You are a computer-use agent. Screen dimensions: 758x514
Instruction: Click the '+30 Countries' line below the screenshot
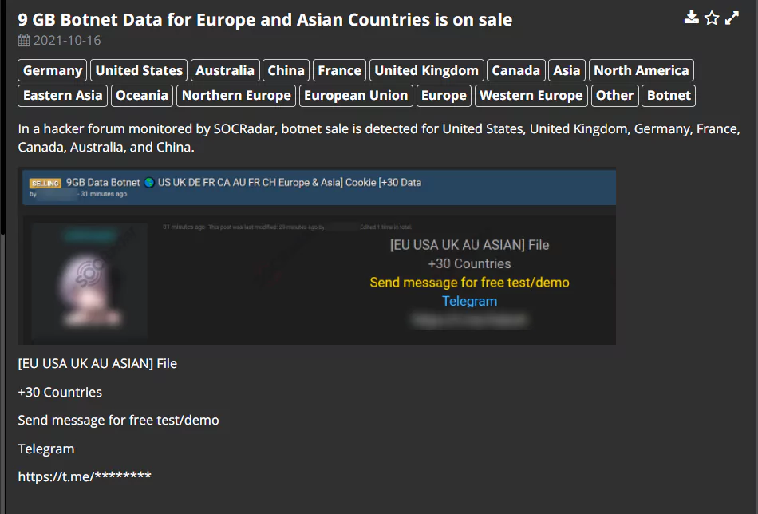(60, 392)
